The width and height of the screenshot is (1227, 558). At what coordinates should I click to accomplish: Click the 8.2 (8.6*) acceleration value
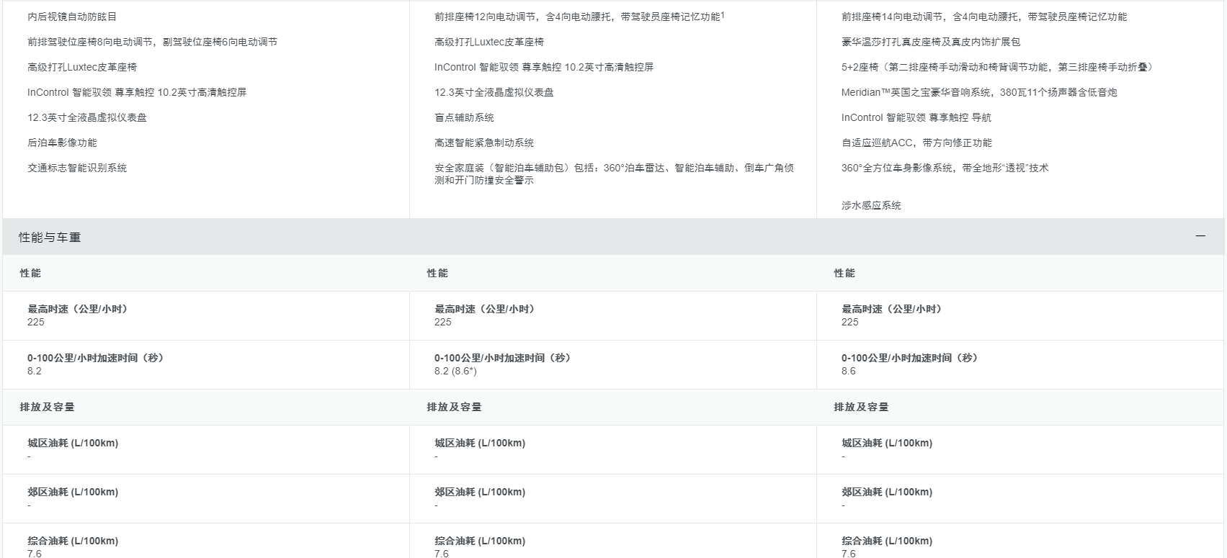(x=455, y=371)
